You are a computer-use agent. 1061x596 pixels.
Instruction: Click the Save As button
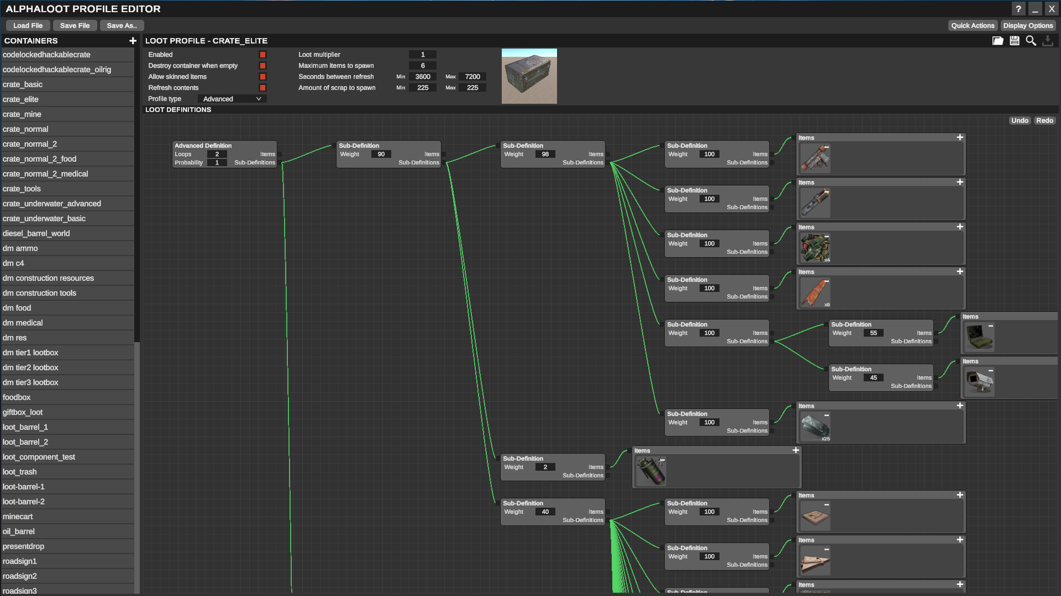tap(122, 25)
